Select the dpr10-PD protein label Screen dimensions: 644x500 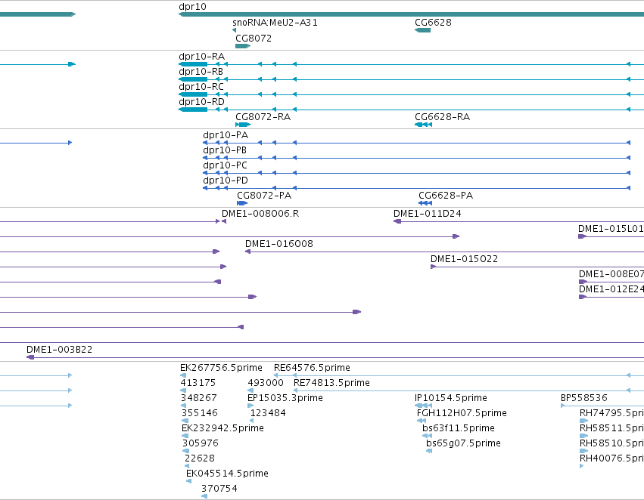click(x=226, y=181)
